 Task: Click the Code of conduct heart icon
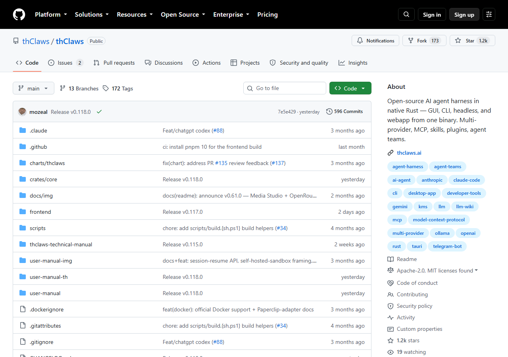(x=391, y=283)
